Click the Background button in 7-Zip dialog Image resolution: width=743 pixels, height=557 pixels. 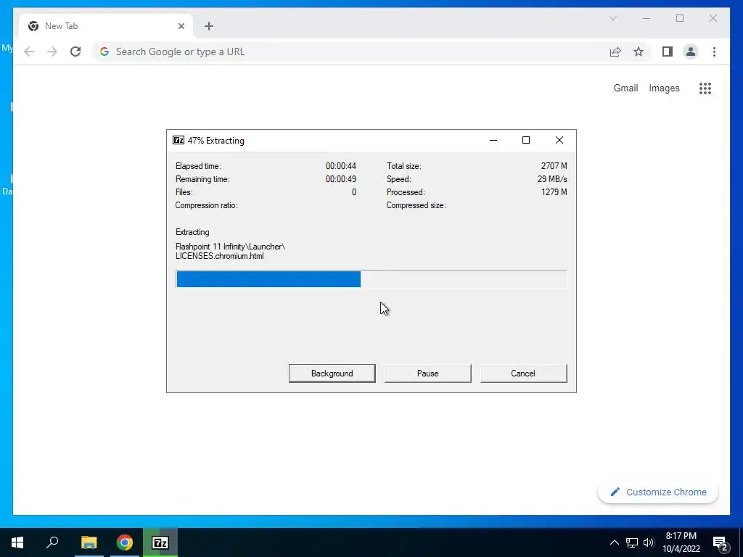point(332,374)
